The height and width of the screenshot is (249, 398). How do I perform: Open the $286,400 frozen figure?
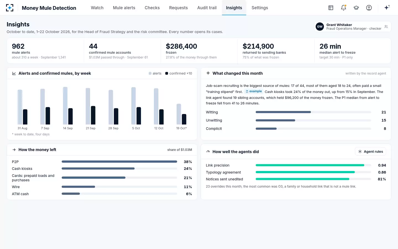[199, 51]
